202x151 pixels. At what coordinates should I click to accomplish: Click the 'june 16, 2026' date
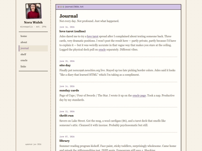(x=67, y=27)
